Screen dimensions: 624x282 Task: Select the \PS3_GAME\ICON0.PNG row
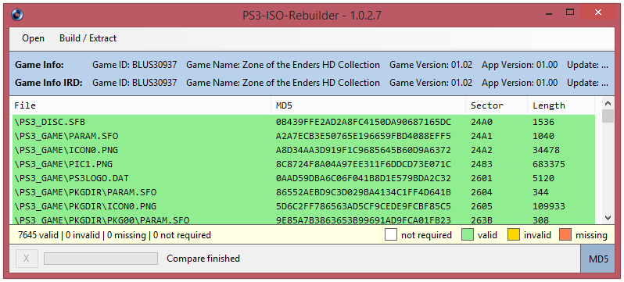coord(303,150)
